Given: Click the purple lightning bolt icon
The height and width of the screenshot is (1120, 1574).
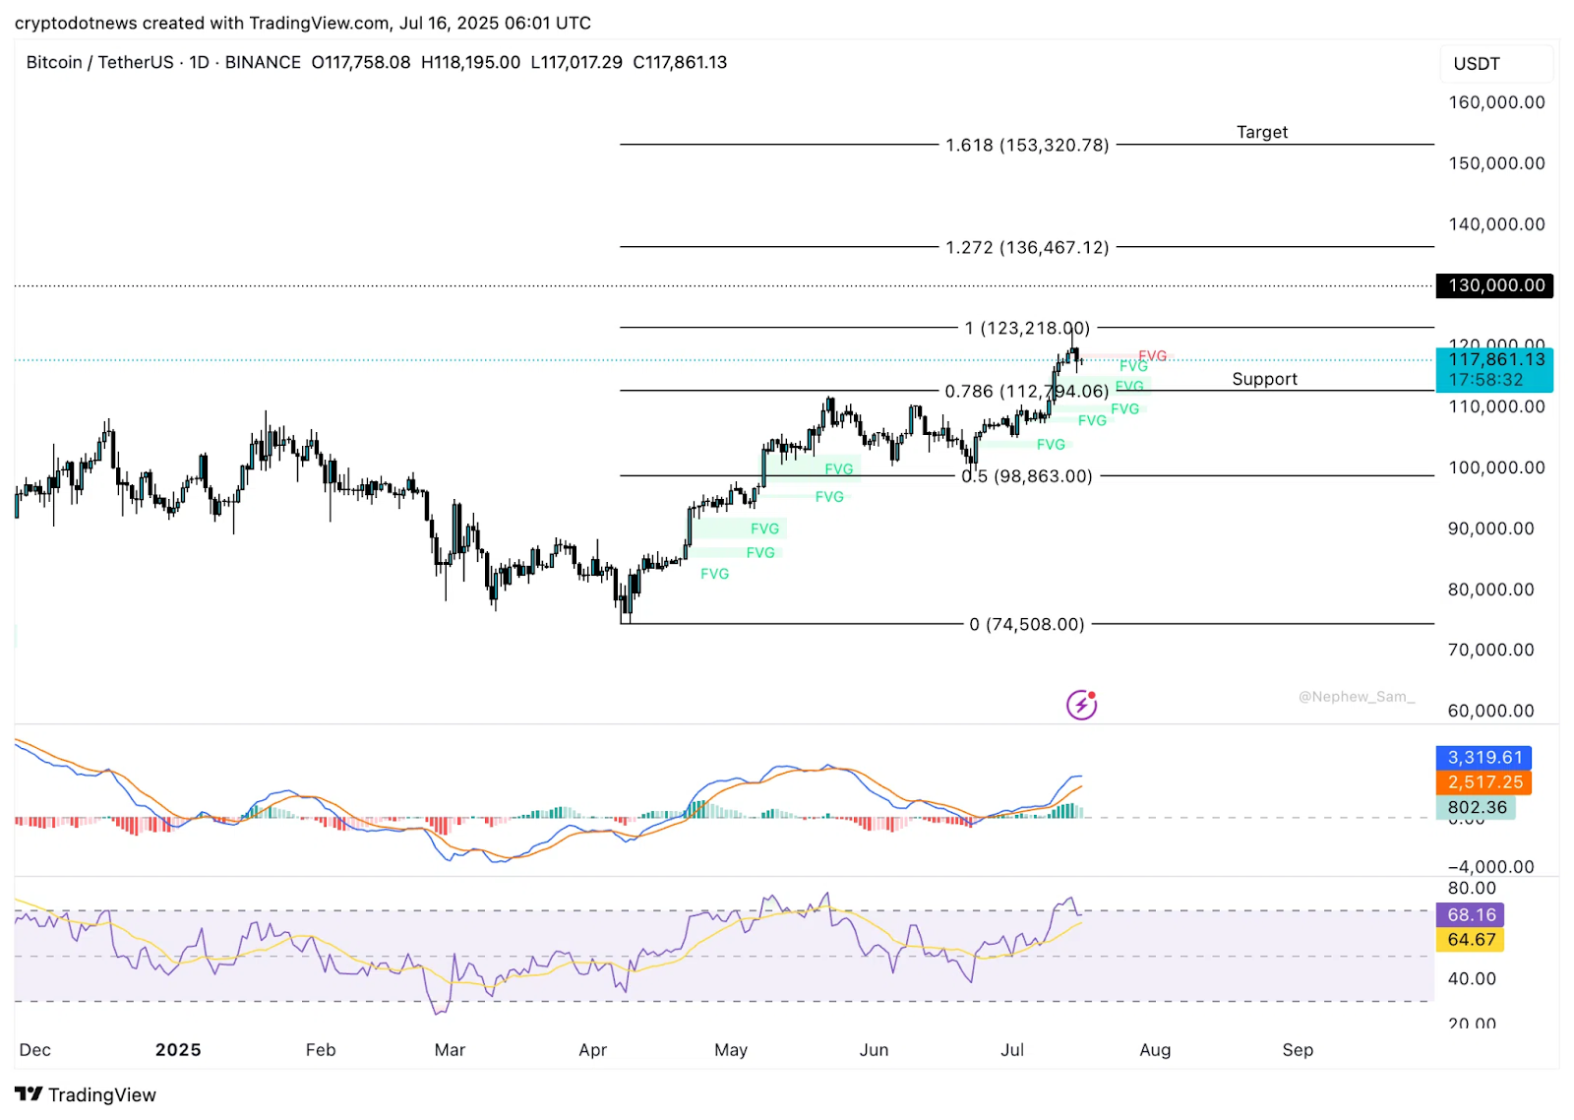Looking at the screenshot, I should [x=1081, y=705].
